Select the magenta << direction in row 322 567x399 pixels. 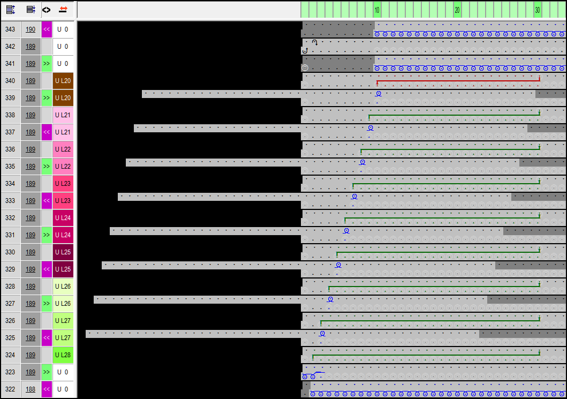pyautogui.click(x=47, y=389)
